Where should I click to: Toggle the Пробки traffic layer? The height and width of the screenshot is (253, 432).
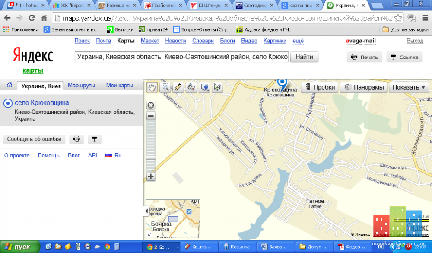click(320, 87)
